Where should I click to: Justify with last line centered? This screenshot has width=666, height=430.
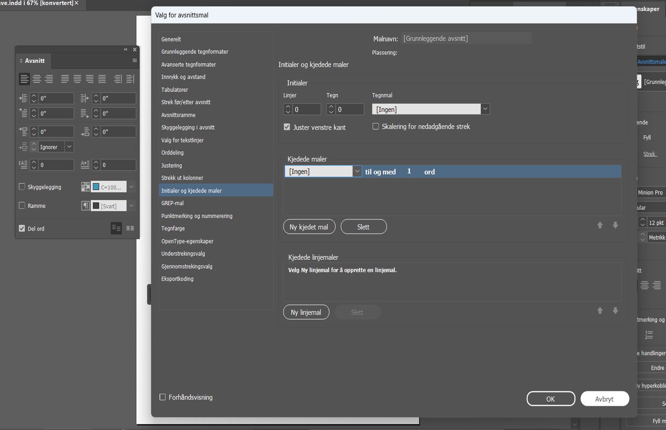point(77,79)
